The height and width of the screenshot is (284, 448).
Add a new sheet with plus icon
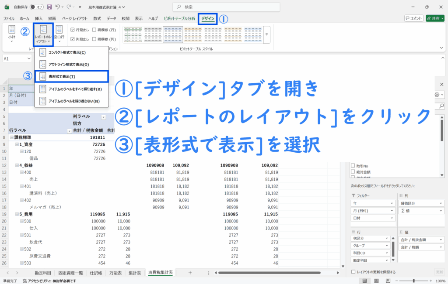[190, 273]
